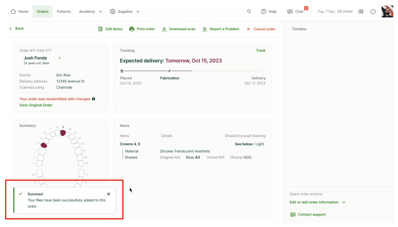Dismiss the Success notification

[x=109, y=194]
